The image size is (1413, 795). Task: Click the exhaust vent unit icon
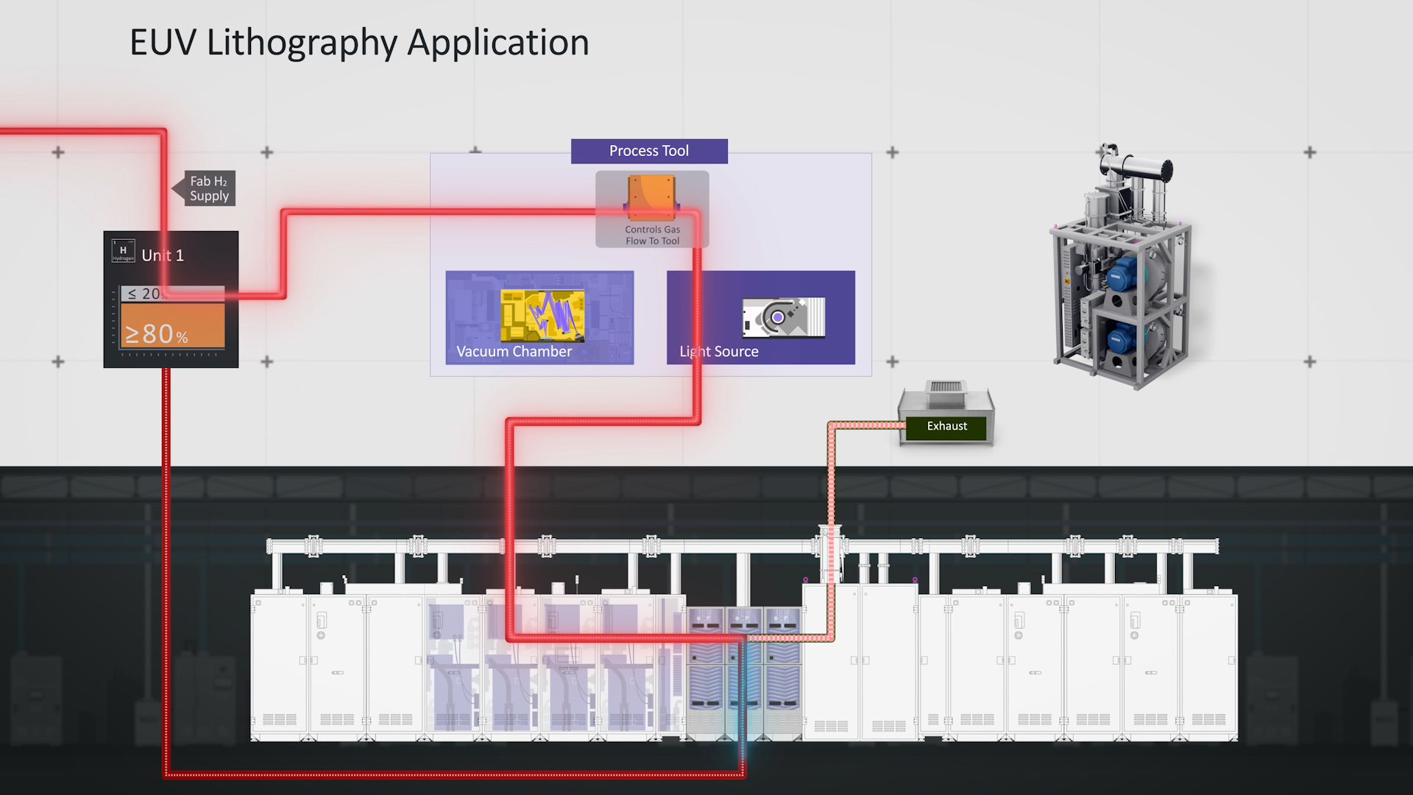(x=946, y=398)
